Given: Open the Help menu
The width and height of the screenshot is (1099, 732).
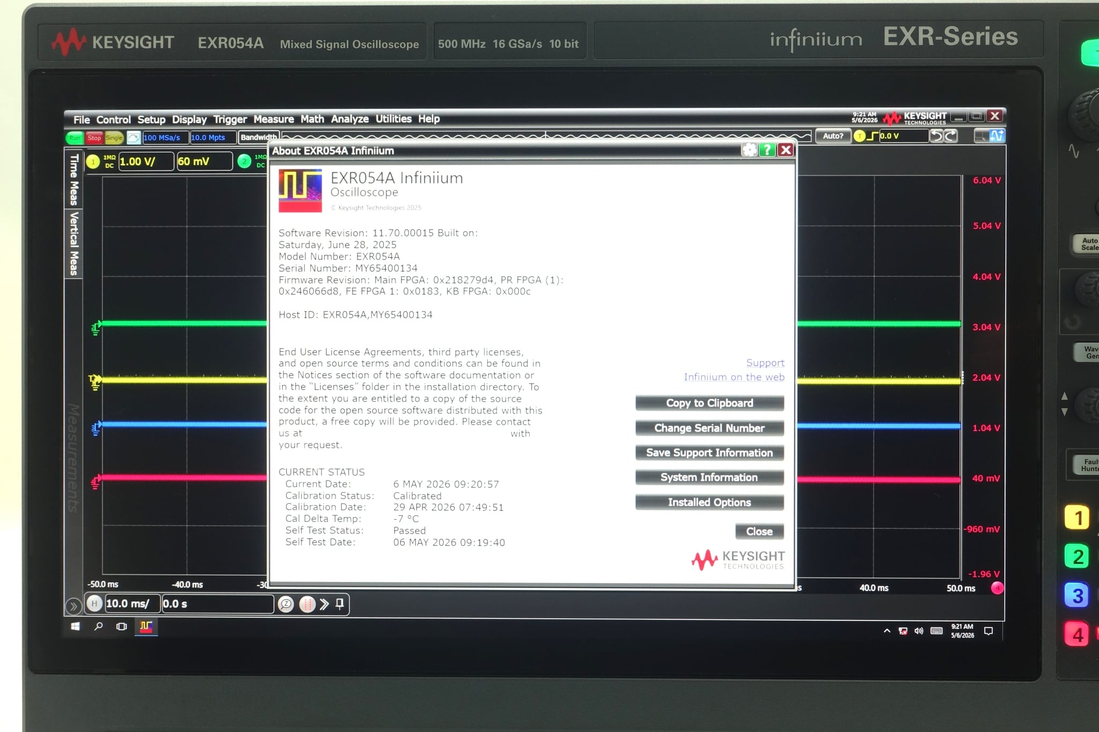Looking at the screenshot, I should tap(429, 119).
